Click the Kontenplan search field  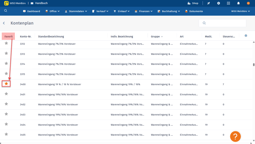pos(223,23)
